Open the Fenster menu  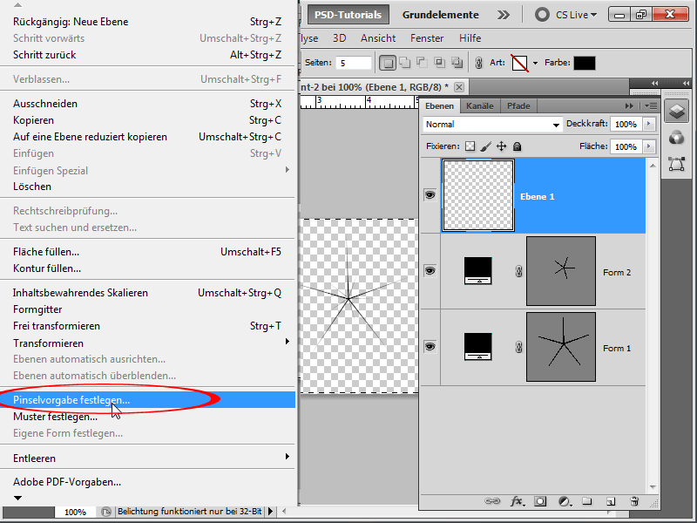point(427,38)
